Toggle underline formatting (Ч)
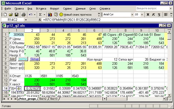The width and height of the screenshot is (174, 109). (x=159, y=14)
